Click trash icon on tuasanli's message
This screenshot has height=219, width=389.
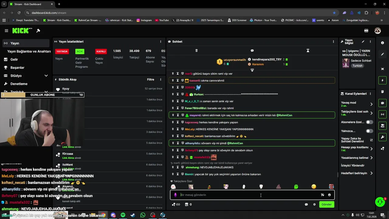(173, 80)
